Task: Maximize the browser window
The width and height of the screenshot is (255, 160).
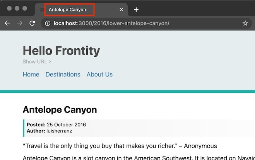Action: 25,9
